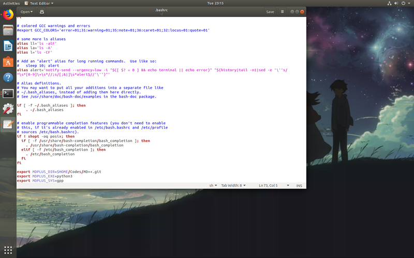Place cursor on '. /etc/bash_completion' line
This screenshot has height=258, width=414.
pos(50,154)
